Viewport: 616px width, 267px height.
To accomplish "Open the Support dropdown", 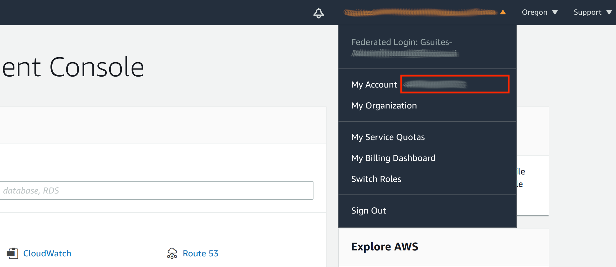I will (x=588, y=12).
